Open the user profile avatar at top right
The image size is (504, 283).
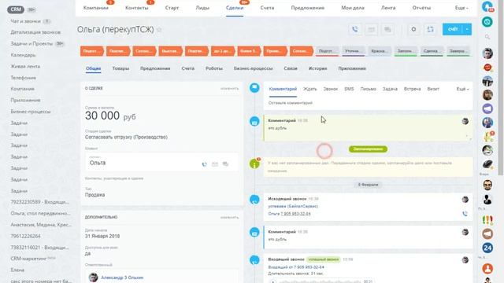(487, 6)
